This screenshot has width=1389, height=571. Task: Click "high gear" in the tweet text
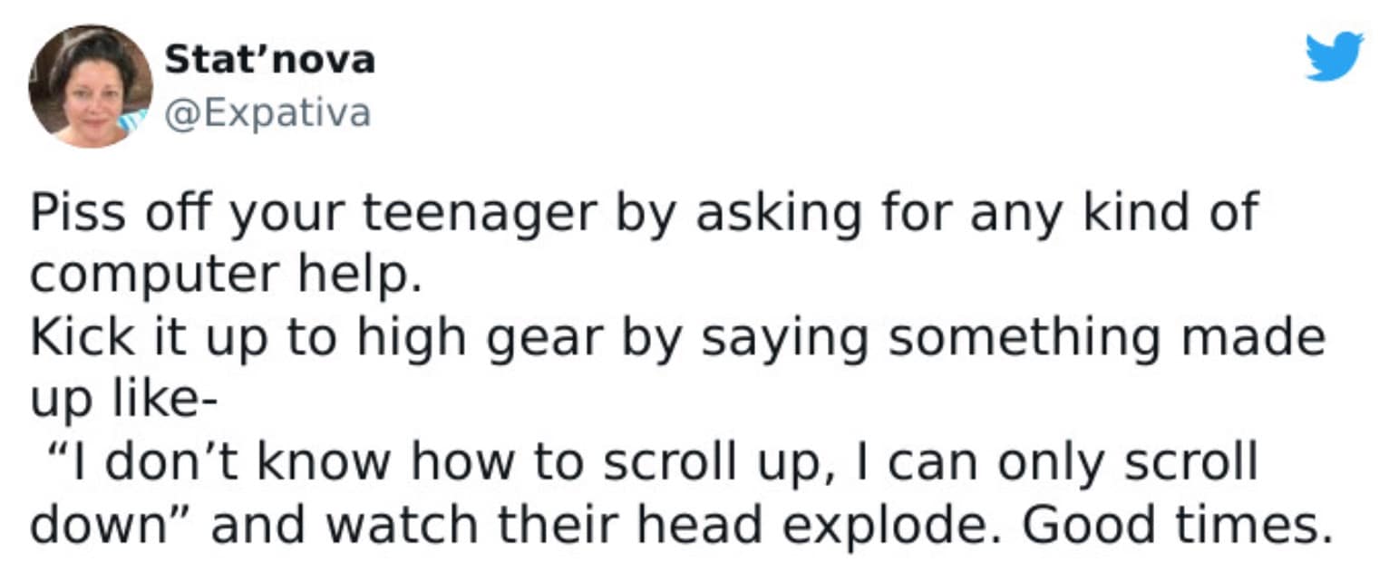point(479,338)
